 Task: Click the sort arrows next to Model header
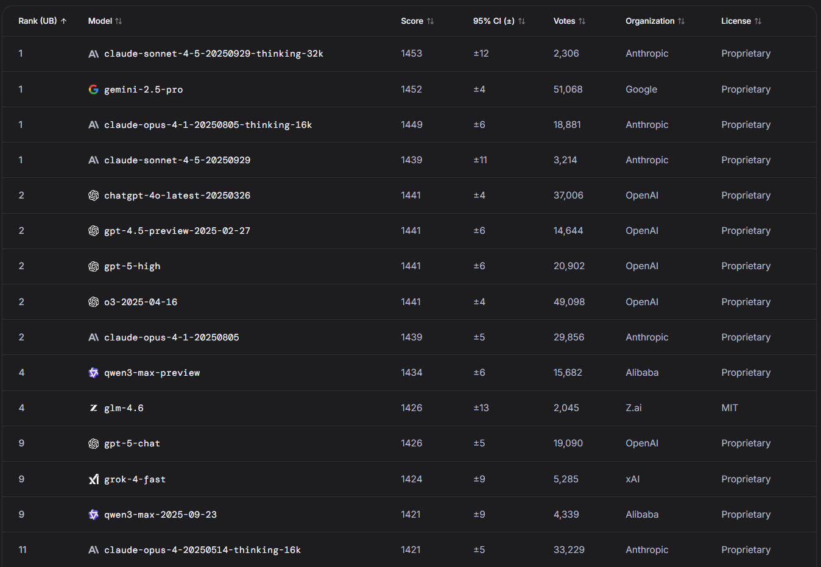119,21
